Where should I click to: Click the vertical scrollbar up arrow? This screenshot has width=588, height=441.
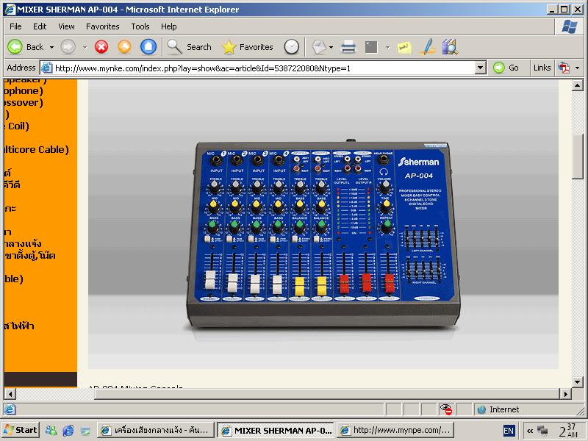tap(578, 85)
